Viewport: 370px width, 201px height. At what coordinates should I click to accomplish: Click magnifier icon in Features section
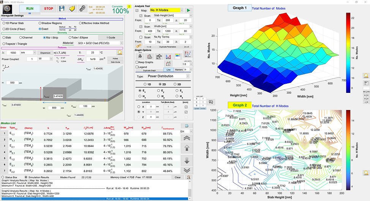pos(120,53)
